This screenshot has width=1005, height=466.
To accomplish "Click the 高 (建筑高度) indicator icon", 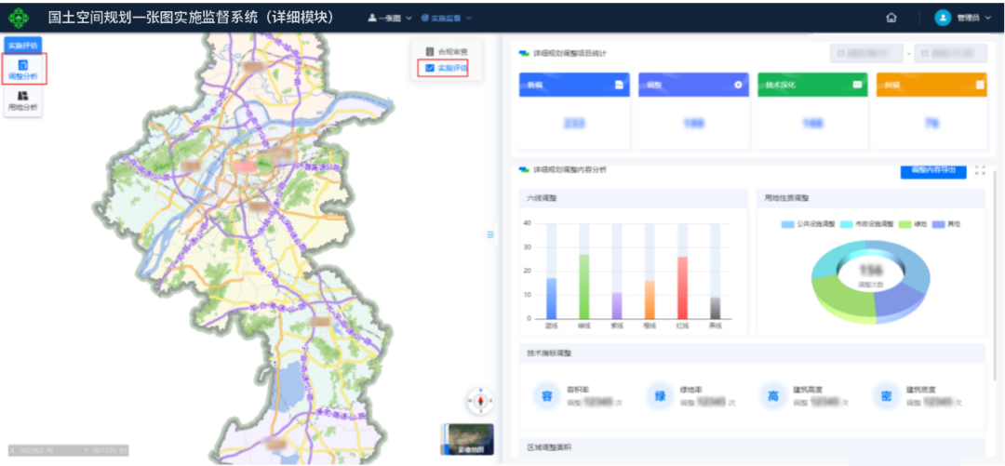I will 772,396.
